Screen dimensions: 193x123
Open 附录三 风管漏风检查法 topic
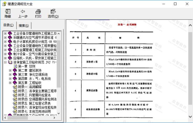34,95
